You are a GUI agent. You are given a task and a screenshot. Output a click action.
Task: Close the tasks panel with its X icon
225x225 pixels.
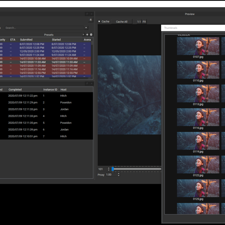(91, 83)
